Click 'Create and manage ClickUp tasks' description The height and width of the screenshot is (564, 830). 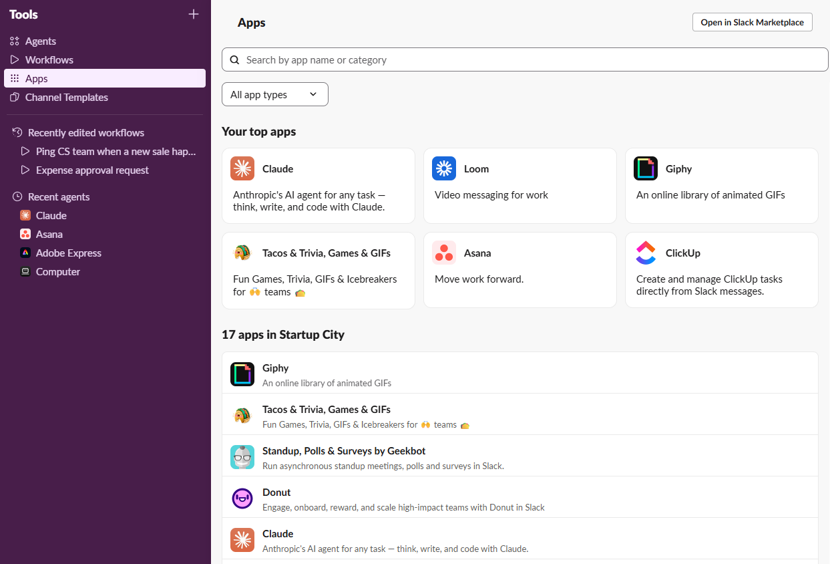[x=709, y=285]
